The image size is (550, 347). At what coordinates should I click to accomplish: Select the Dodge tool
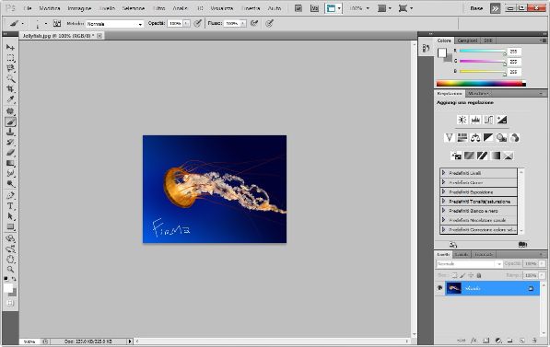10,184
